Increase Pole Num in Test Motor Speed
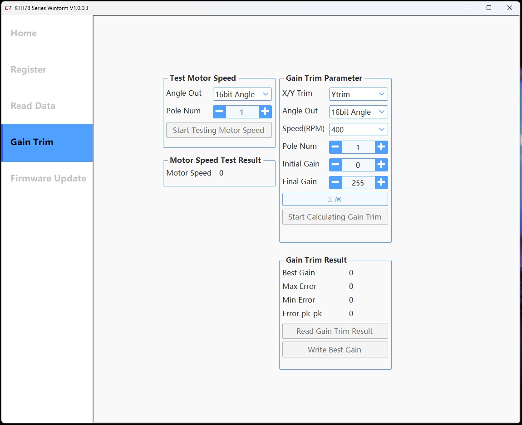This screenshot has height=425, width=522. click(x=265, y=112)
